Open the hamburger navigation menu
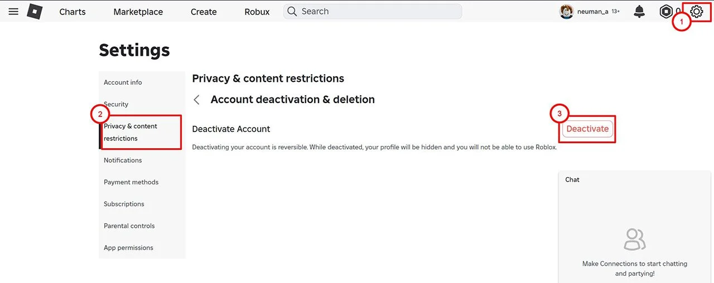 pos(13,11)
